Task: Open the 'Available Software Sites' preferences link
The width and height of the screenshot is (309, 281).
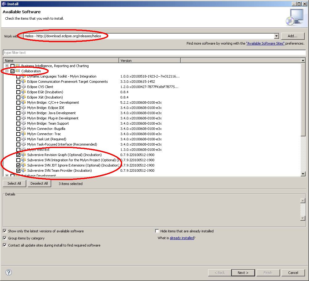Action: [265, 43]
